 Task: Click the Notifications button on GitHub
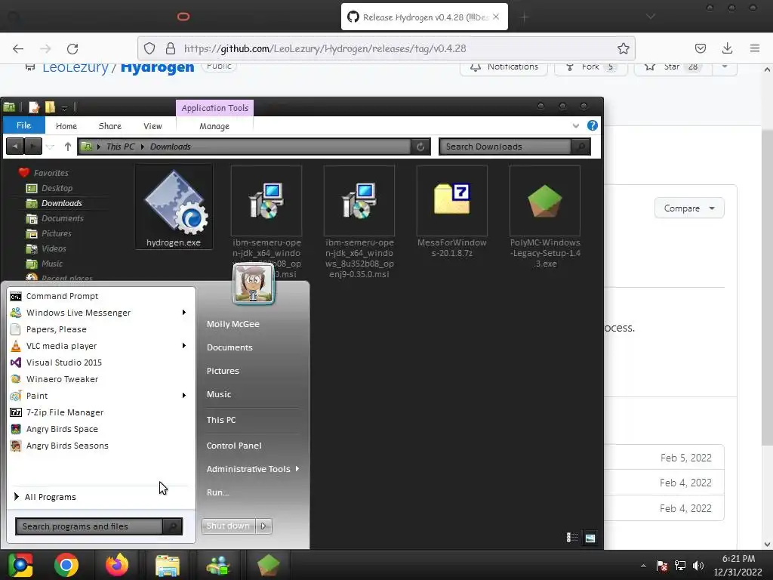pos(504,67)
